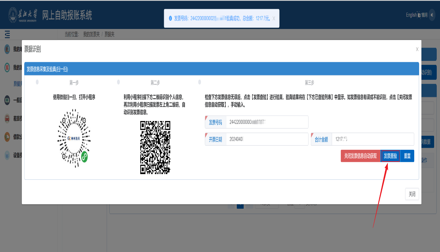Click the red 关闭发票信息自动获取 button
Viewport: 440px width, 252px height.
pyautogui.click(x=360, y=156)
